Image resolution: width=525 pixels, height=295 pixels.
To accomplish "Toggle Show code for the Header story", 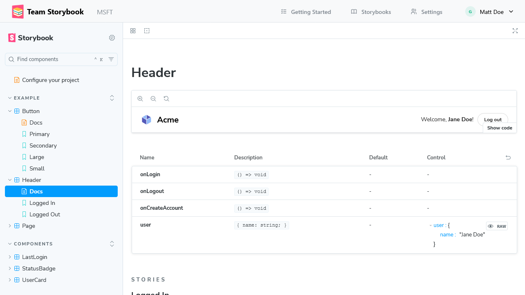I will click(x=499, y=127).
